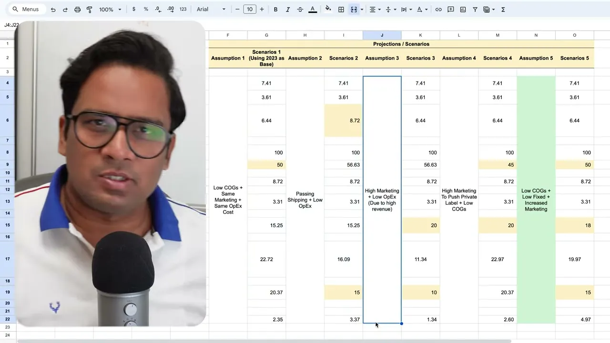Decrease font size with minus button
This screenshot has width=610, height=343.
point(237,10)
